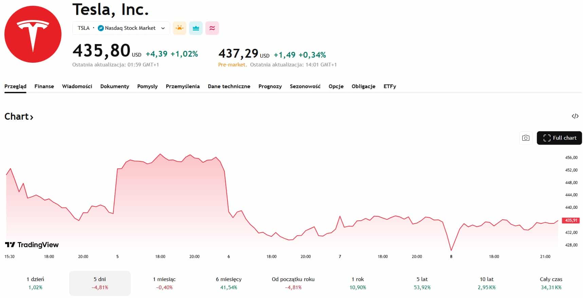Screen dimensions: 583x298
Task: Click the teal crown icon
Action: (196, 28)
